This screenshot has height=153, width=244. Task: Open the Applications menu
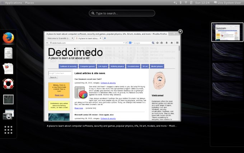pos(13,3)
